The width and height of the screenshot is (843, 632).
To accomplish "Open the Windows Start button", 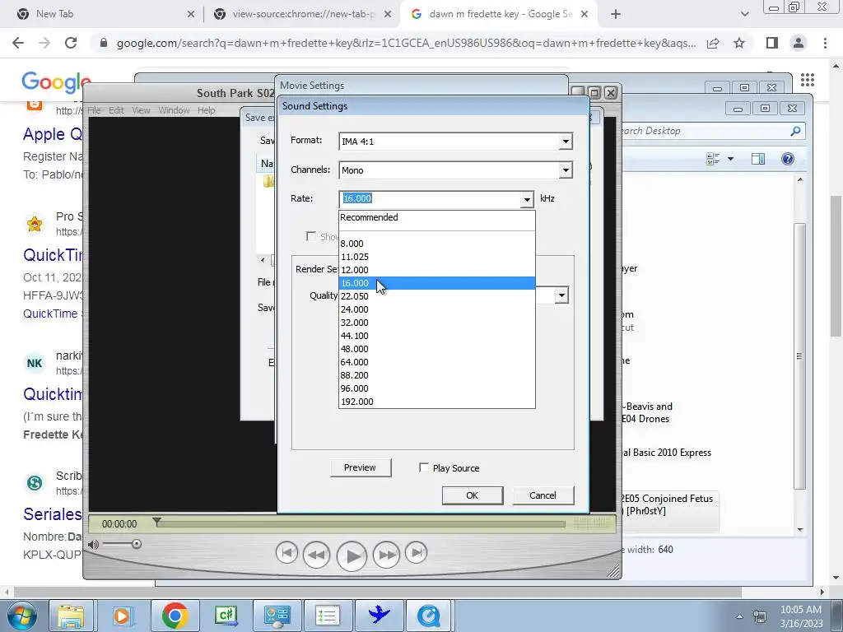I will pyautogui.click(x=22, y=616).
